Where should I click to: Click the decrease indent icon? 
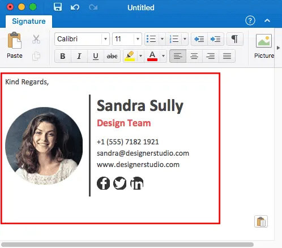199,39
